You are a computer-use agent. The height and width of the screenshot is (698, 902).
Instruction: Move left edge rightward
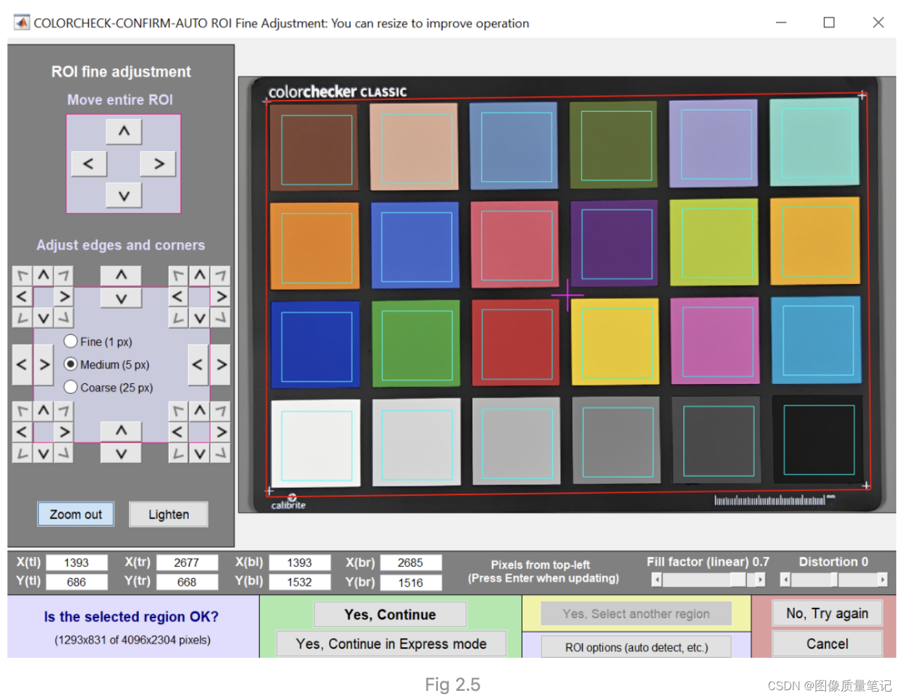(x=43, y=365)
